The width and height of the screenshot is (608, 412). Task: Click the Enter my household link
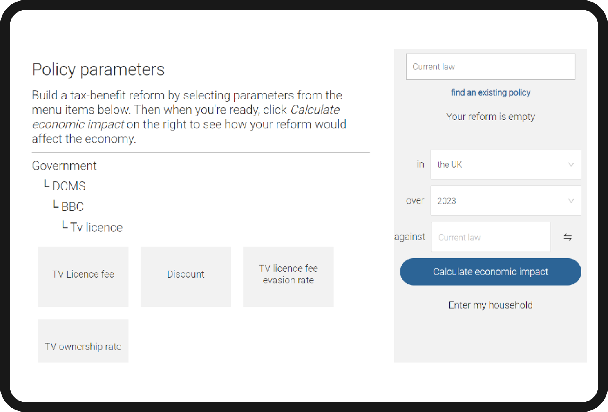click(490, 305)
